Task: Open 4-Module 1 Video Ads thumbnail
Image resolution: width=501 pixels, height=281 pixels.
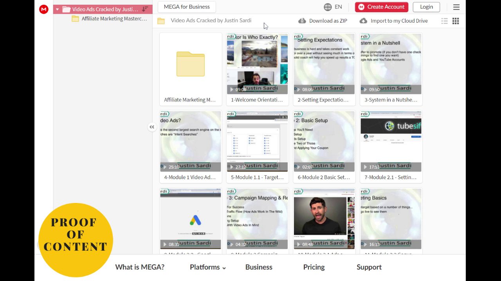Action: pyautogui.click(x=191, y=141)
